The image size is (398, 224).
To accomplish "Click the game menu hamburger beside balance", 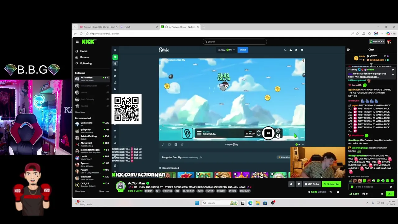I will coord(199,133).
